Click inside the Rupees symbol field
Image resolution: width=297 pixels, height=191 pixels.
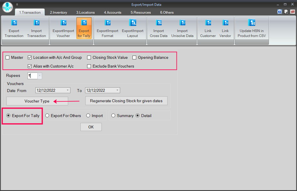click(32, 76)
